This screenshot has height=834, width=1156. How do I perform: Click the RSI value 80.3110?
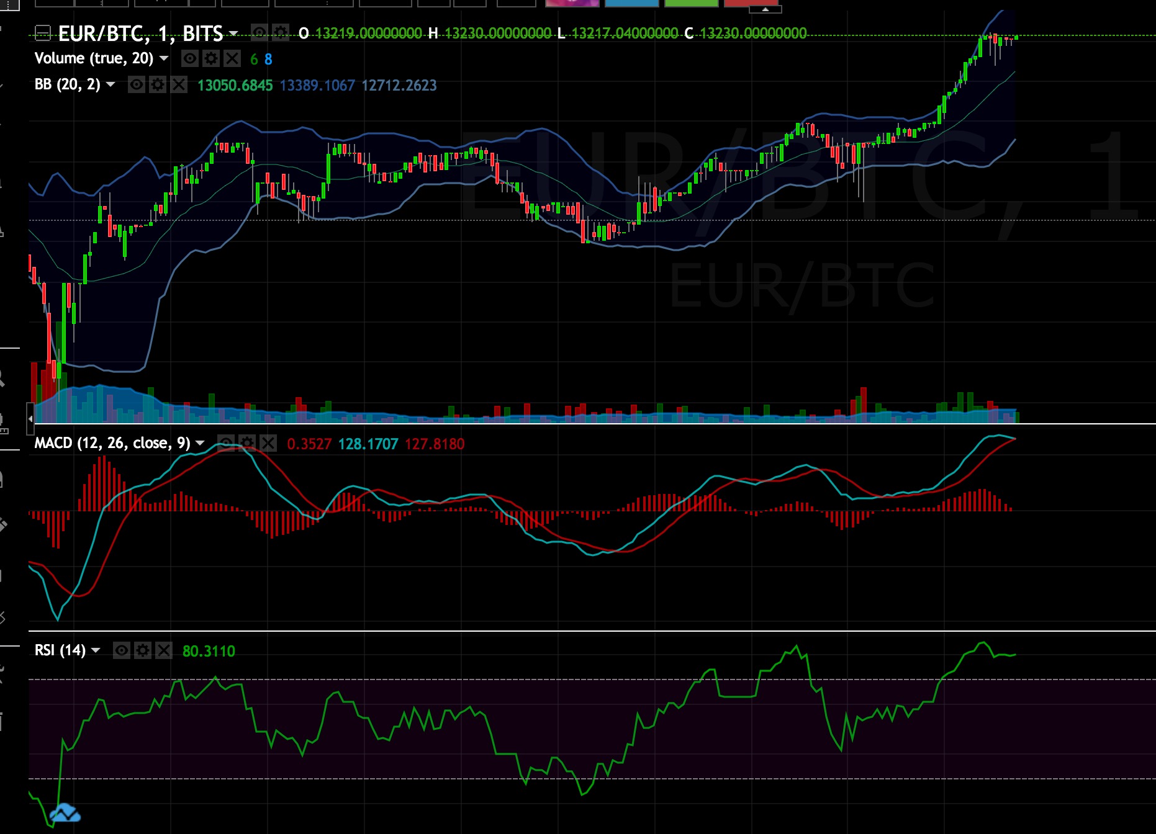tap(209, 652)
